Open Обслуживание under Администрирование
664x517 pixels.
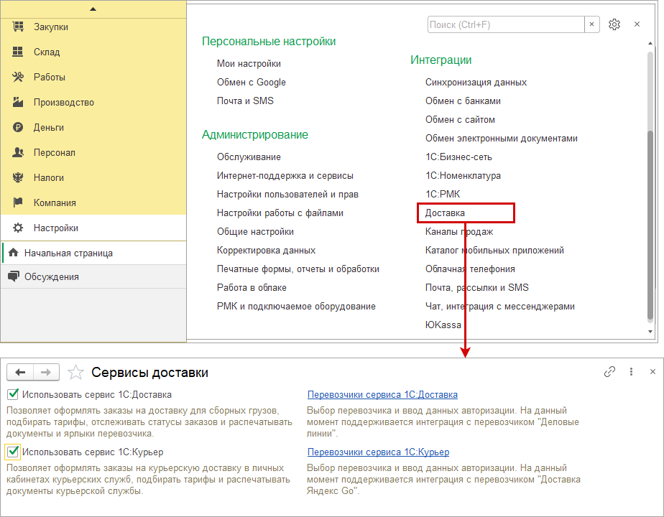[249, 157]
